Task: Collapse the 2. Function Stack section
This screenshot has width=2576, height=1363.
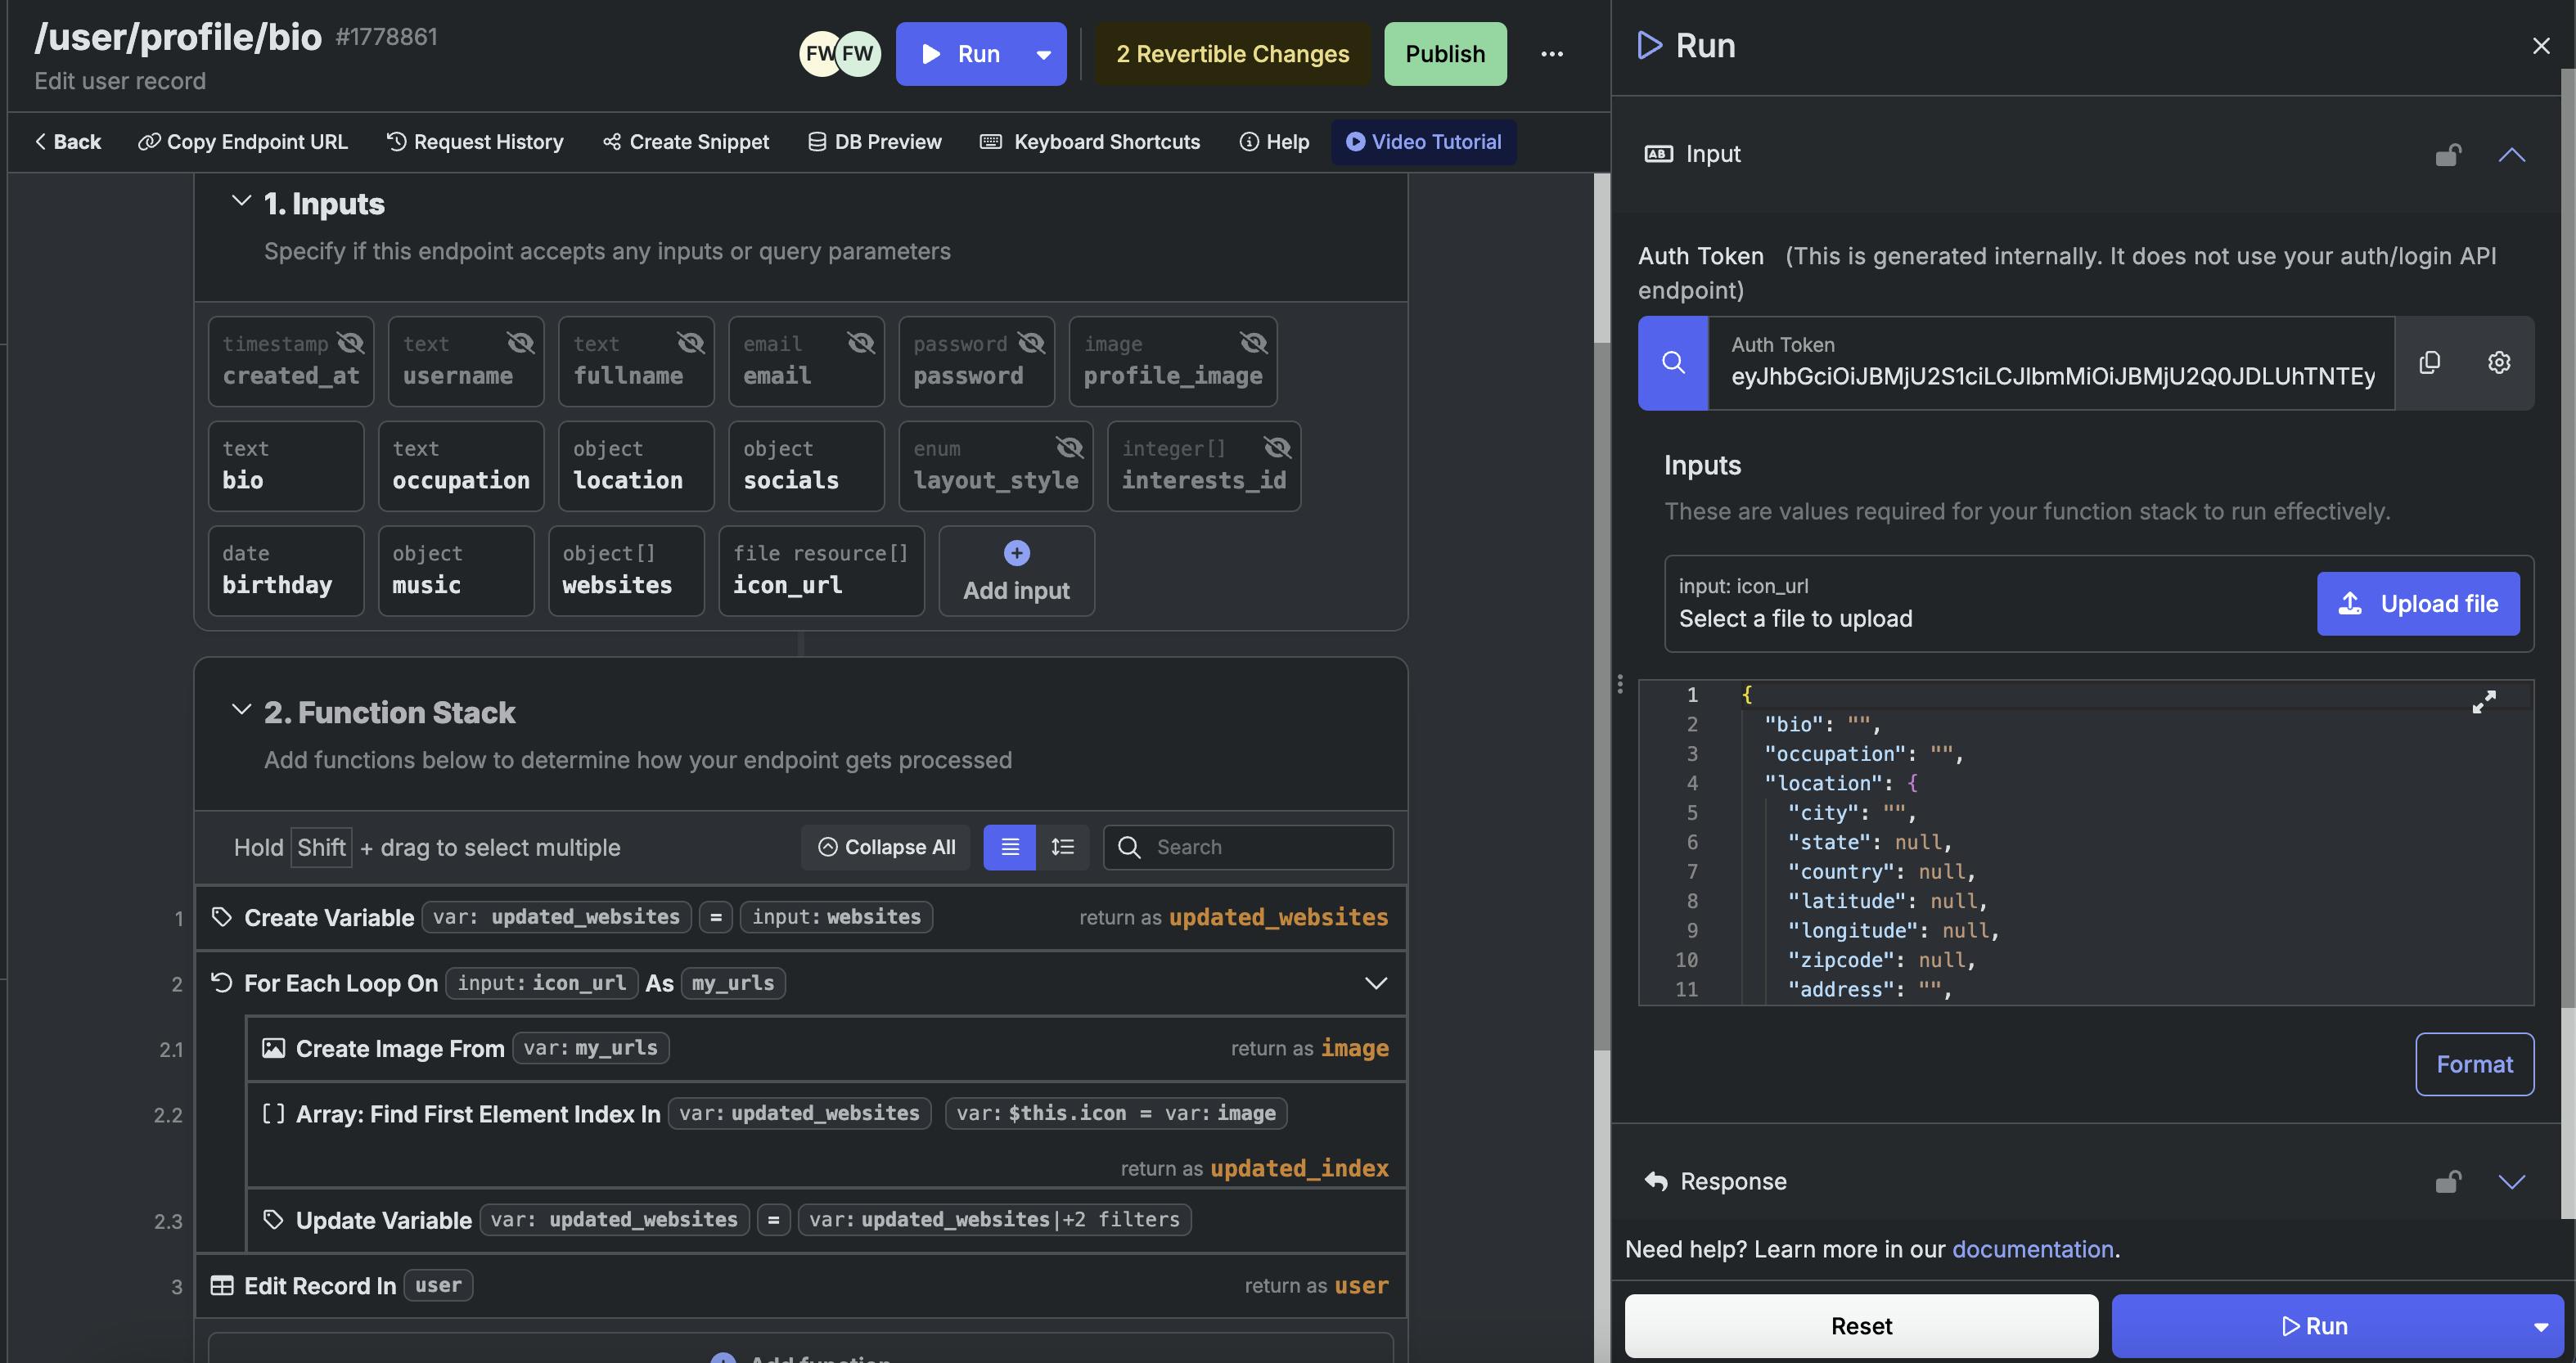Action: click(x=241, y=710)
